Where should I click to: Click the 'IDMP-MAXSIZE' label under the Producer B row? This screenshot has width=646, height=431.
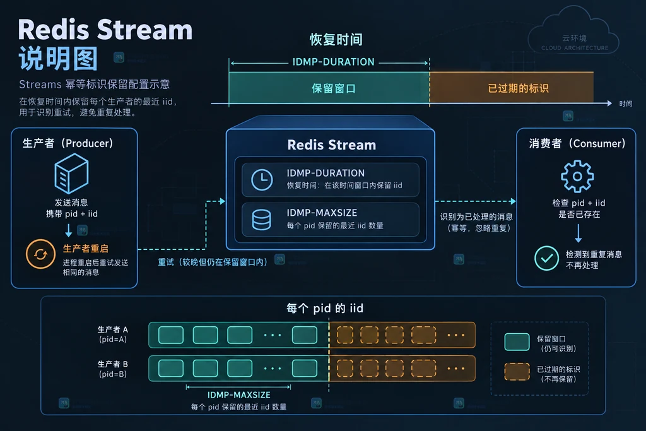pos(239,395)
